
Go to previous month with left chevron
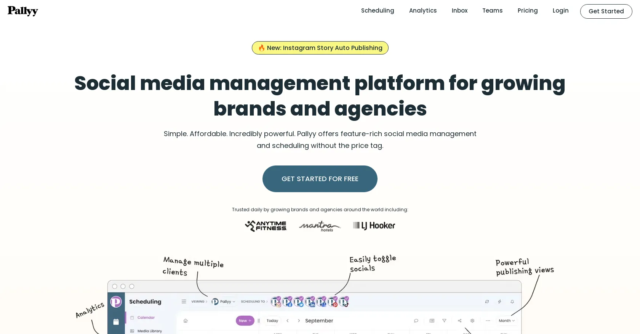click(x=288, y=321)
